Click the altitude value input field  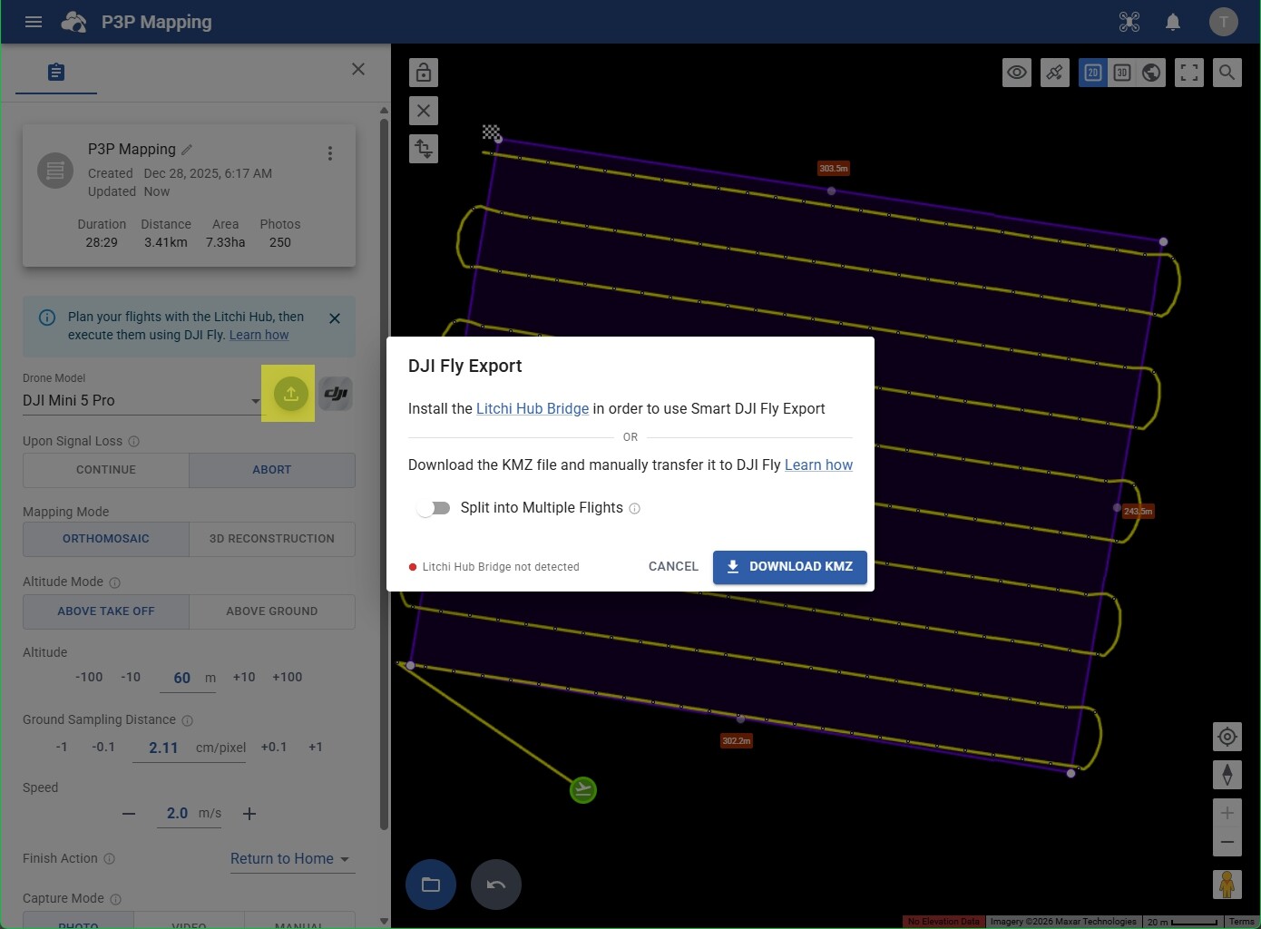182,678
